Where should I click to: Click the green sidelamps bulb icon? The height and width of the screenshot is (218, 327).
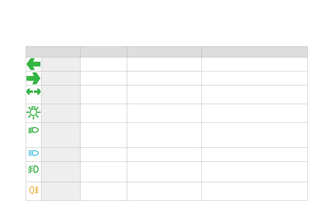tap(33, 112)
